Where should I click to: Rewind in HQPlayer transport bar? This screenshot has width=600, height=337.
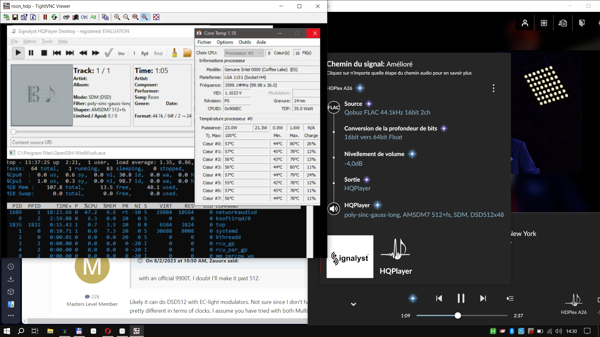83,53
